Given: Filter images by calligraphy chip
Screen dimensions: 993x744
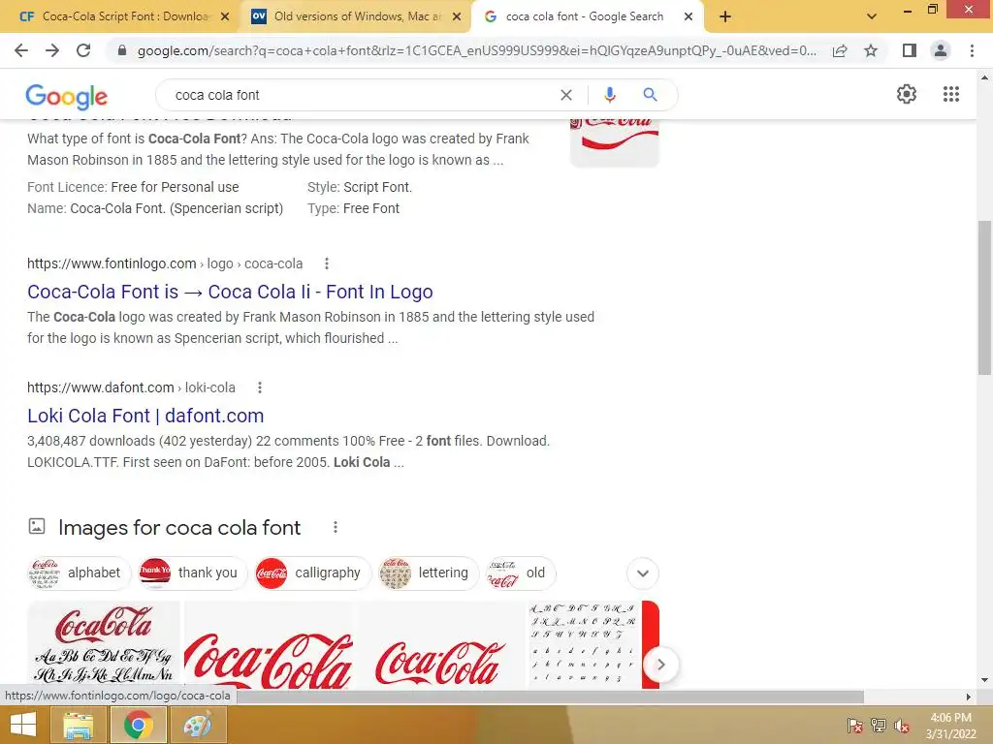Looking at the screenshot, I should (313, 573).
